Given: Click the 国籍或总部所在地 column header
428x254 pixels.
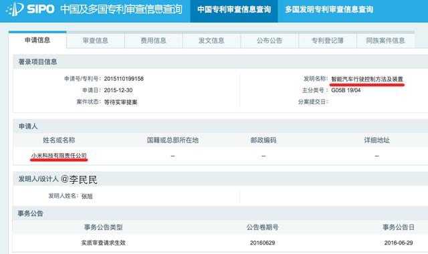Looking at the screenshot, I should point(173,140).
